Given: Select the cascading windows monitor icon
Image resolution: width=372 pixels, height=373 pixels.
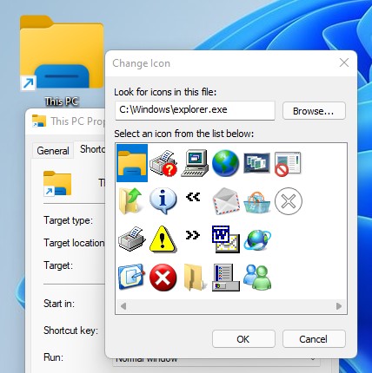Looking at the screenshot, I should [257, 163].
